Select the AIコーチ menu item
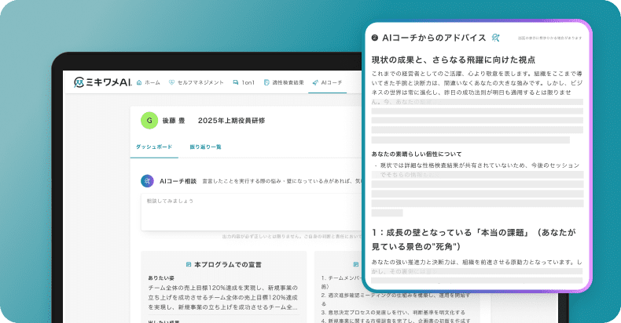The height and width of the screenshot is (323, 621). (x=332, y=82)
